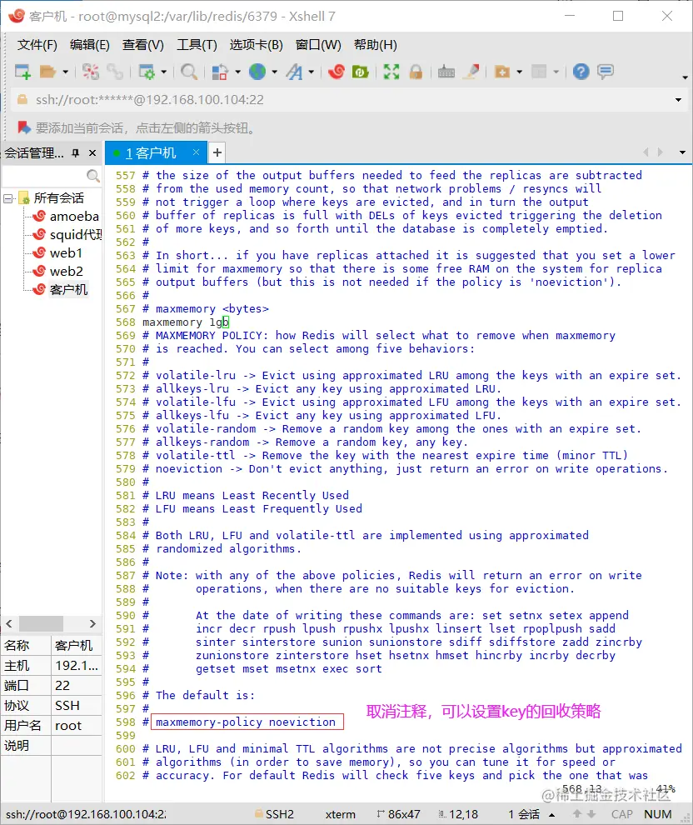Click the grayed window layout toolbar icon

tap(540, 72)
